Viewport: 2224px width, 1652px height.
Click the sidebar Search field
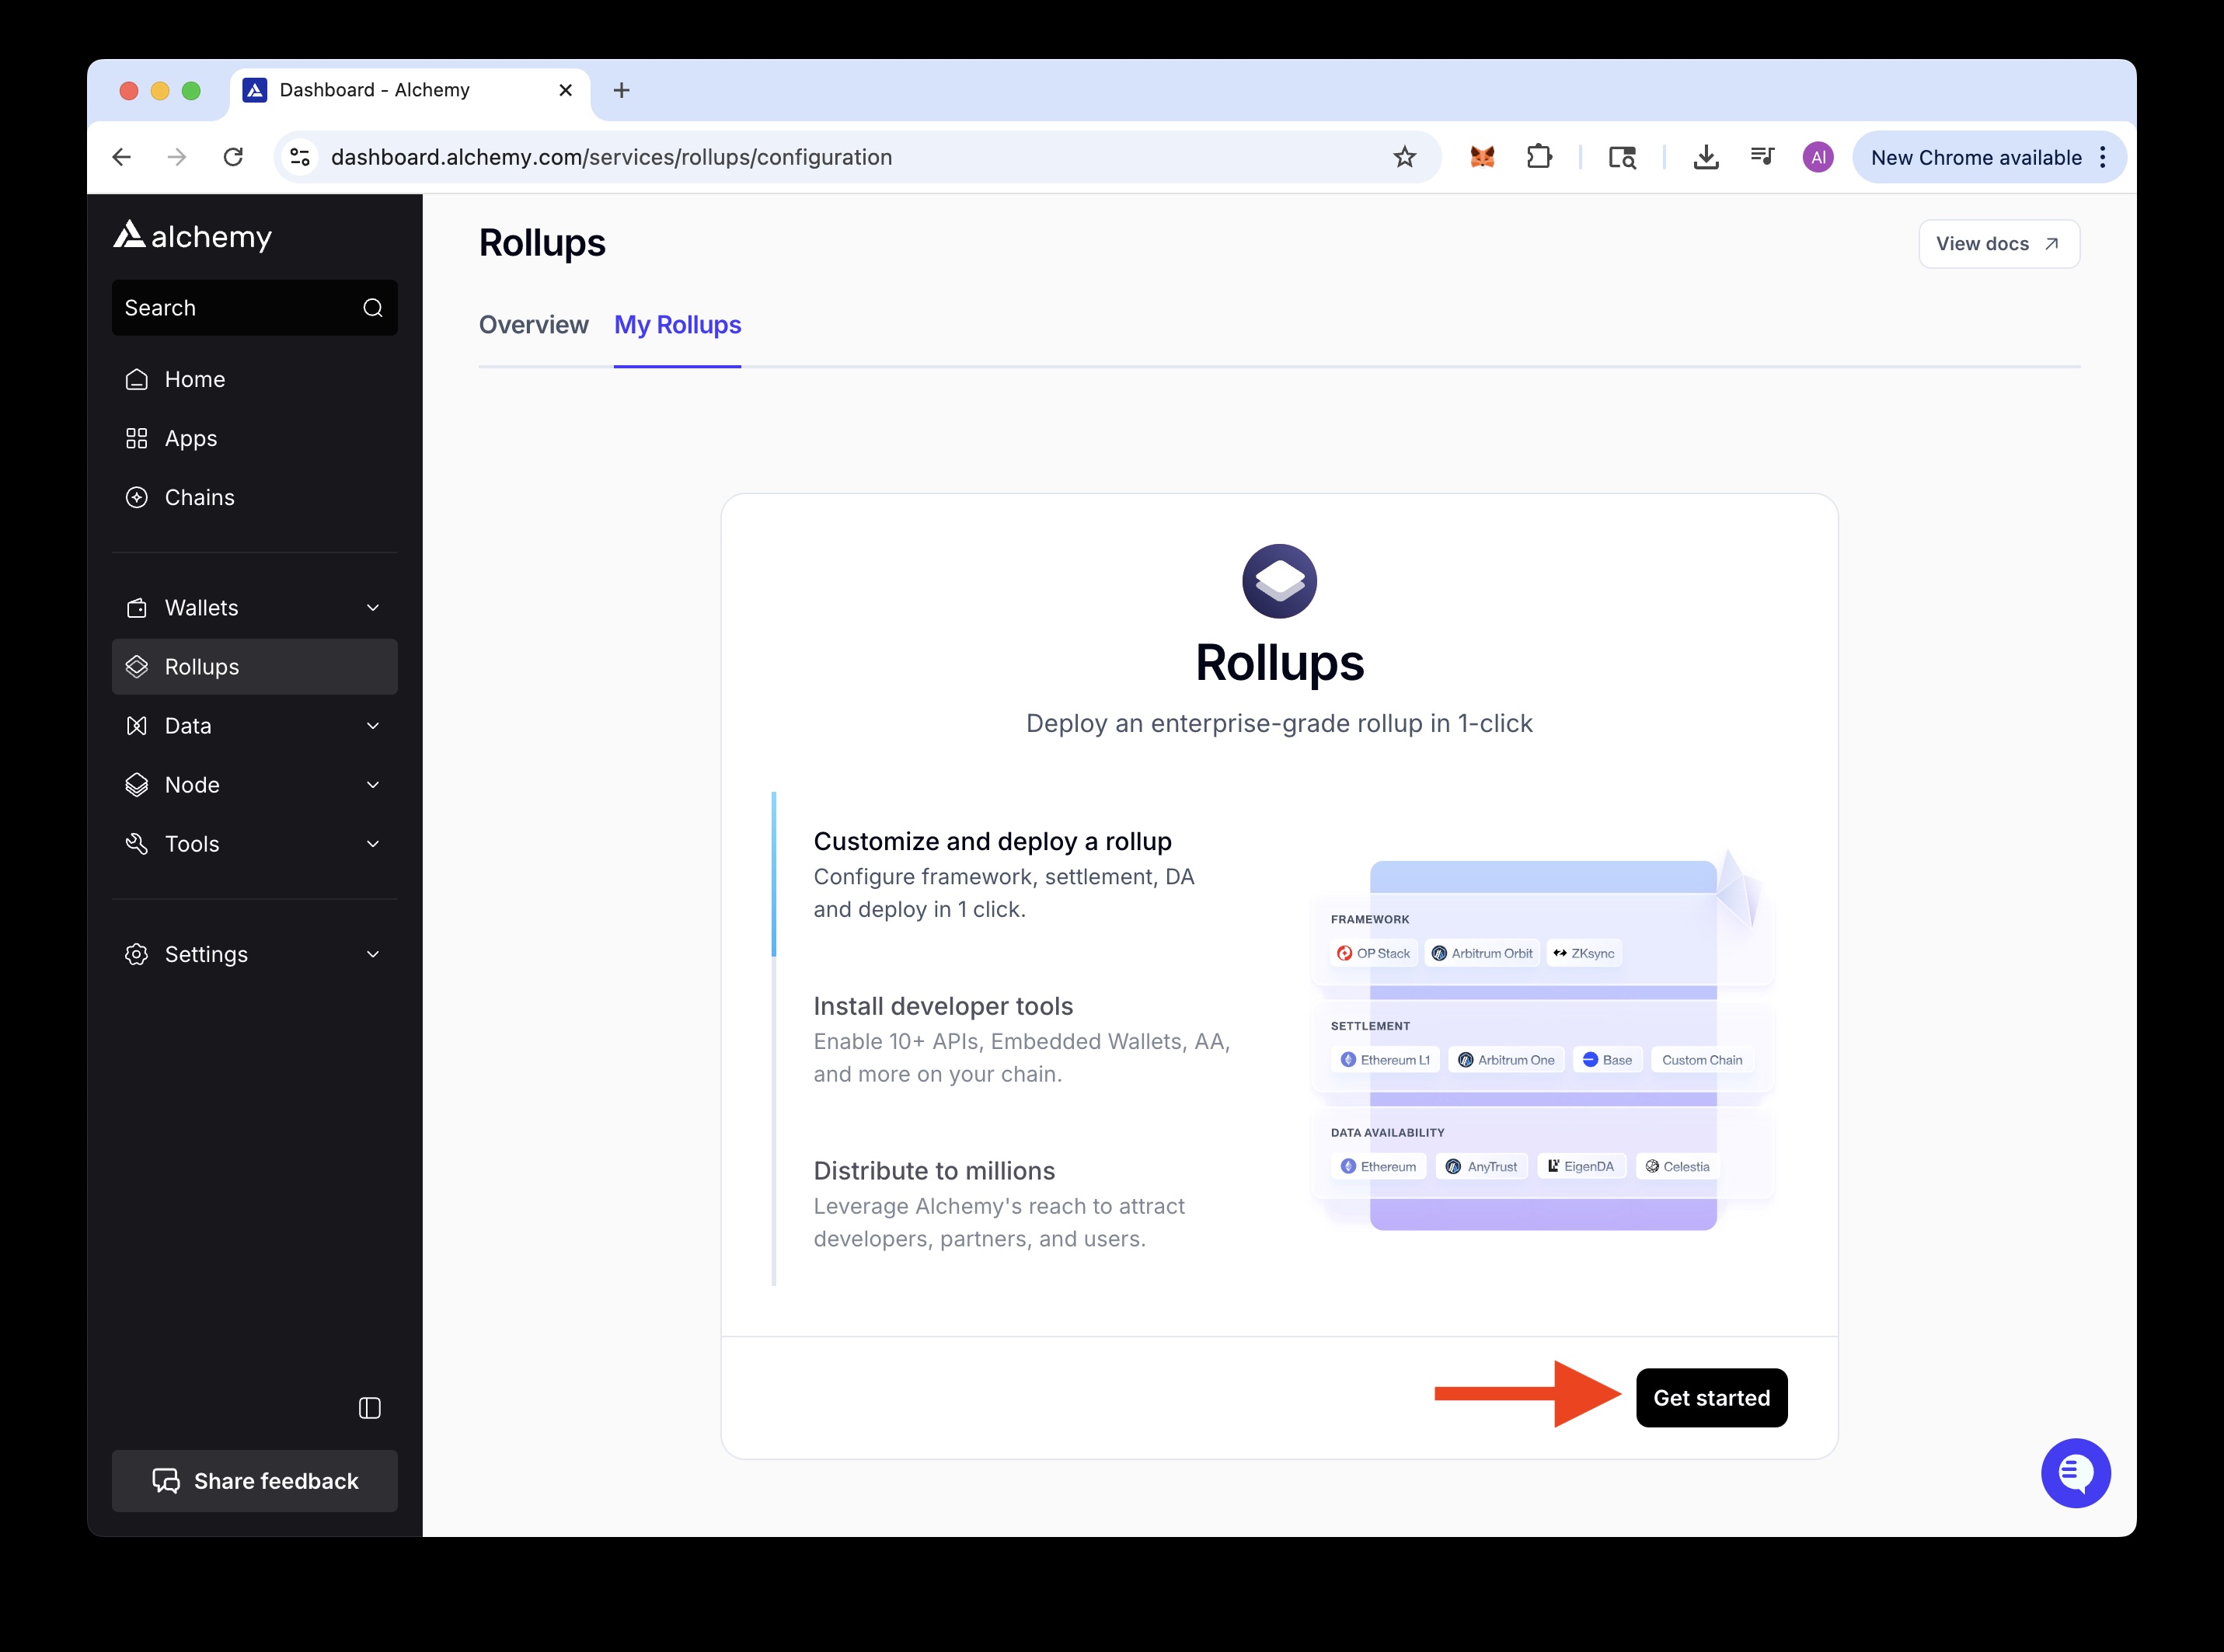254,308
